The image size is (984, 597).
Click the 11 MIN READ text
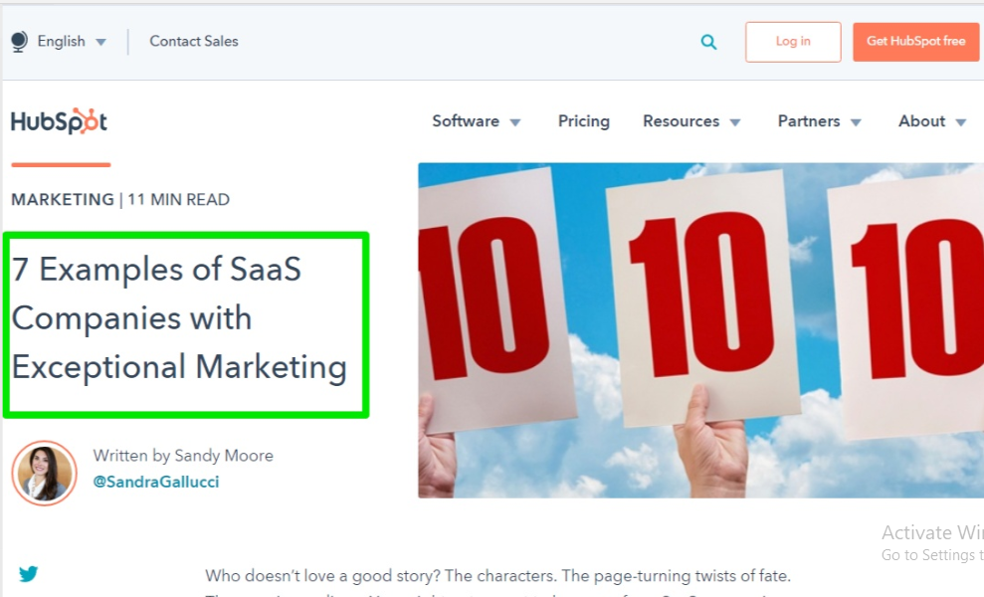click(179, 200)
